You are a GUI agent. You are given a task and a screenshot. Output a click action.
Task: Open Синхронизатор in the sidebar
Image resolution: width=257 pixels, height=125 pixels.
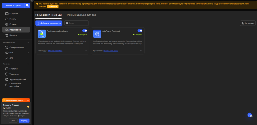coord(17,47)
